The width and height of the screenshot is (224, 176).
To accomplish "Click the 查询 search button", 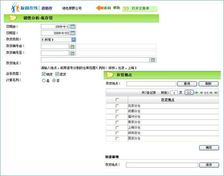I will click(187, 84).
